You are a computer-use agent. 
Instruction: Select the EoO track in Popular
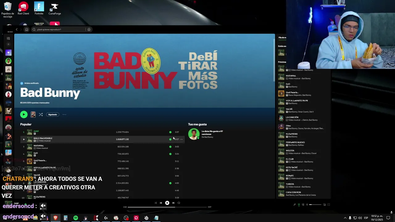(x=35, y=153)
